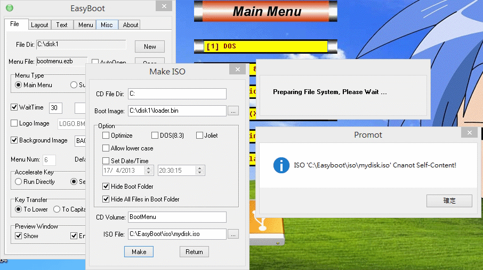Click the Main Menu banner in preview
This screenshot has width=483, height=270.
click(x=265, y=11)
